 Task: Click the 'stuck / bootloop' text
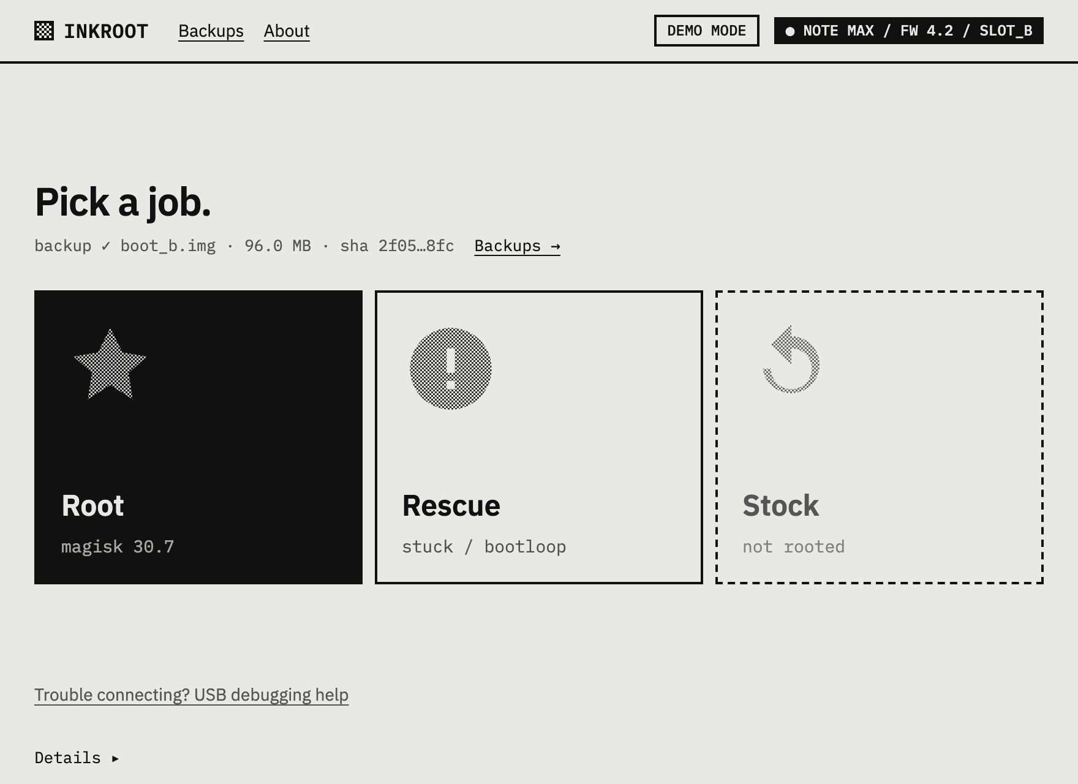pos(484,546)
